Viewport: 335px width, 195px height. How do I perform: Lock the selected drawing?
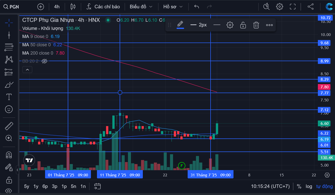(243, 25)
